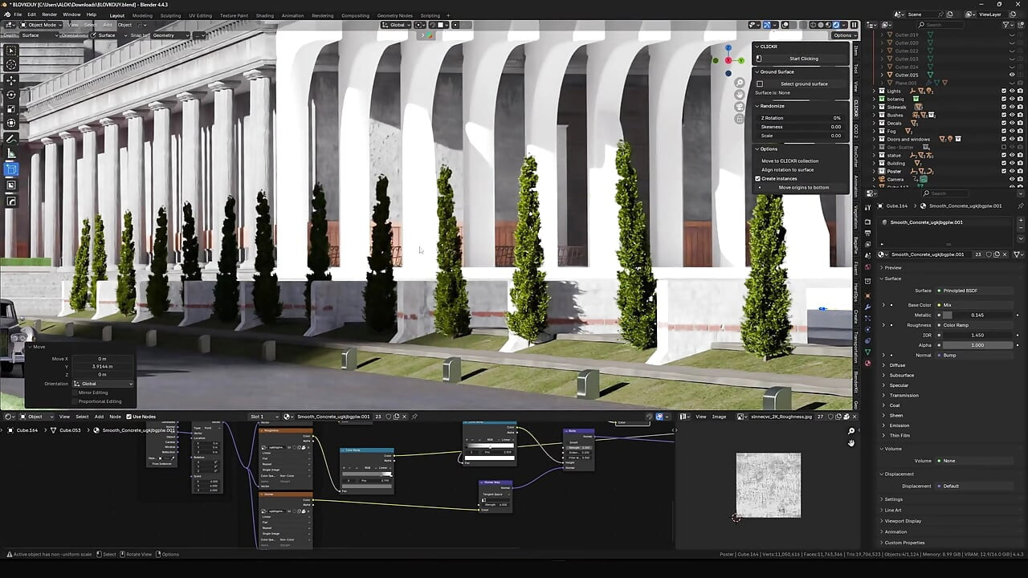
Task: Click the roughness texture image preview
Action: 768,485
